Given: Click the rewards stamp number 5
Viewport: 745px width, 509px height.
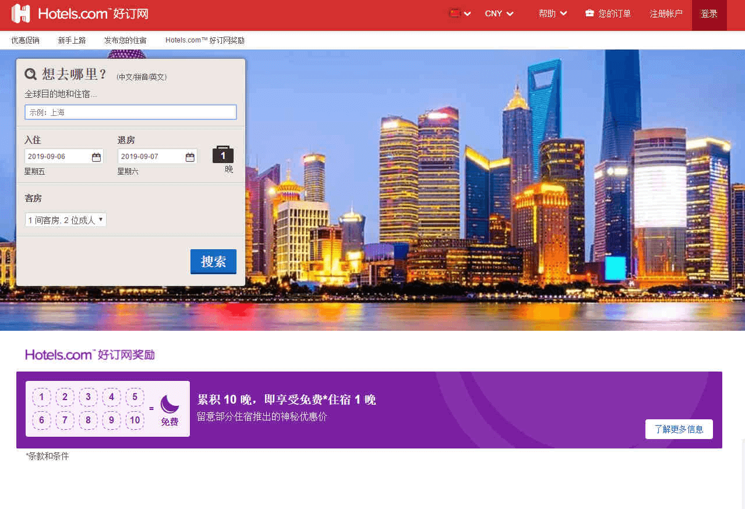Looking at the screenshot, I should pyautogui.click(x=135, y=397).
